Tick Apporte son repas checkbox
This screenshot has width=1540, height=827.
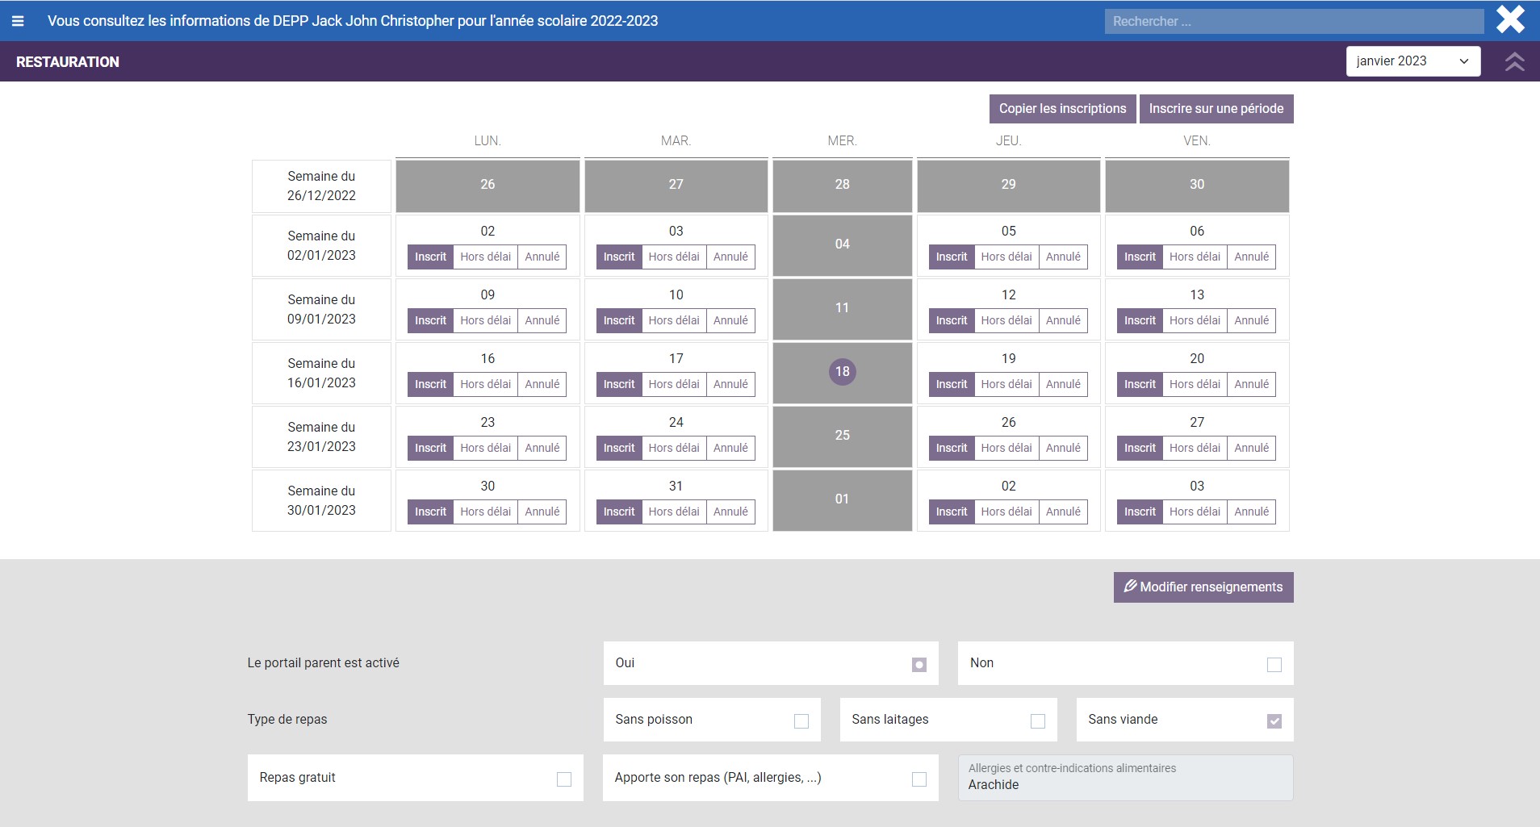pyautogui.click(x=919, y=779)
